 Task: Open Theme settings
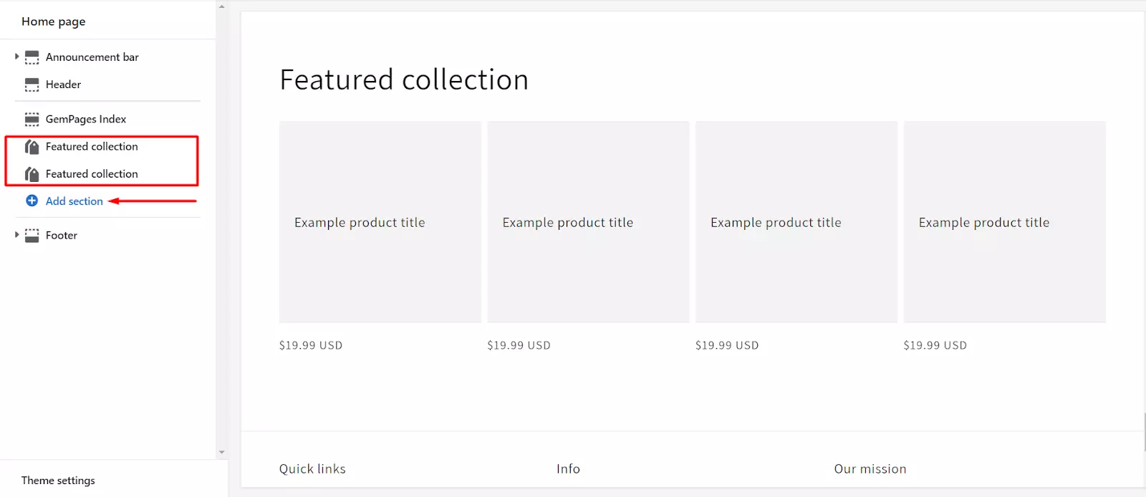(x=58, y=481)
